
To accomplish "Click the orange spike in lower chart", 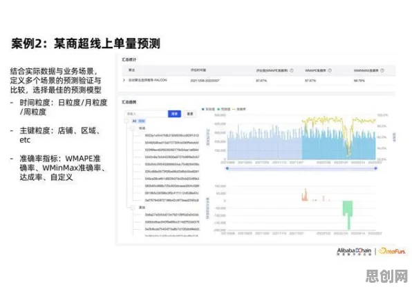I will coord(305,195).
